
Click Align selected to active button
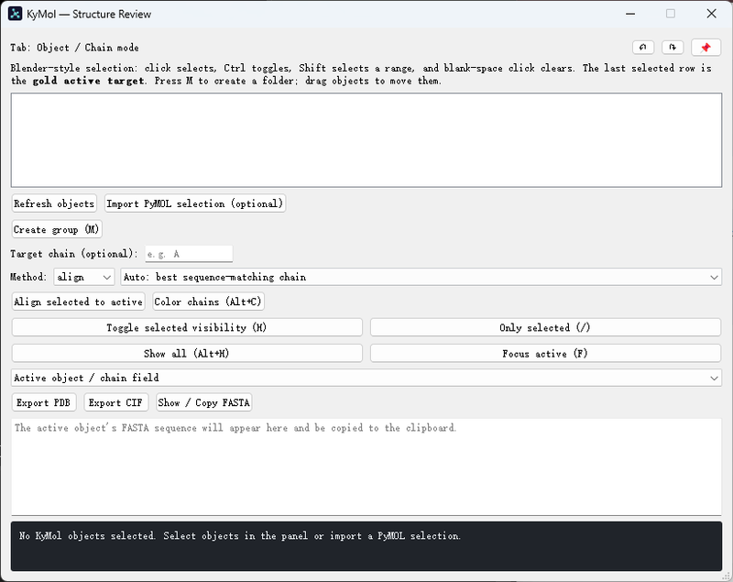coord(78,302)
